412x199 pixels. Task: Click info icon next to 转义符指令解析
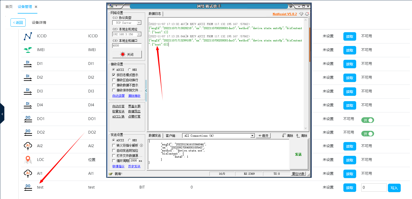pyautogui.click(x=141, y=145)
